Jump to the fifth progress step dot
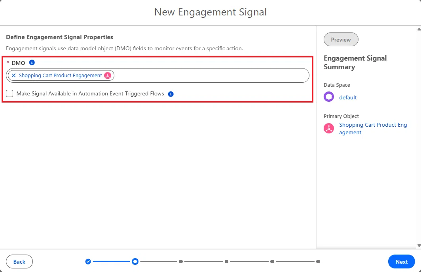Screen dimensions: 421x272 (272, 262)
